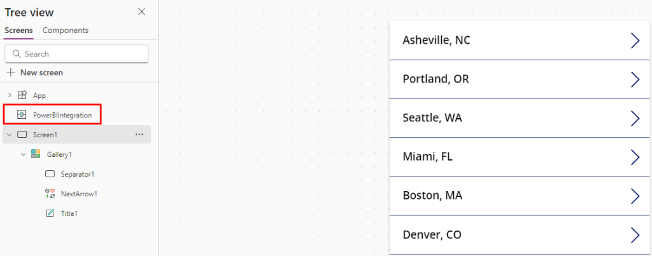The height and width of the screenshot is (256, 652).
Task: Expand the App tree node
Action: tap(10, 95)
